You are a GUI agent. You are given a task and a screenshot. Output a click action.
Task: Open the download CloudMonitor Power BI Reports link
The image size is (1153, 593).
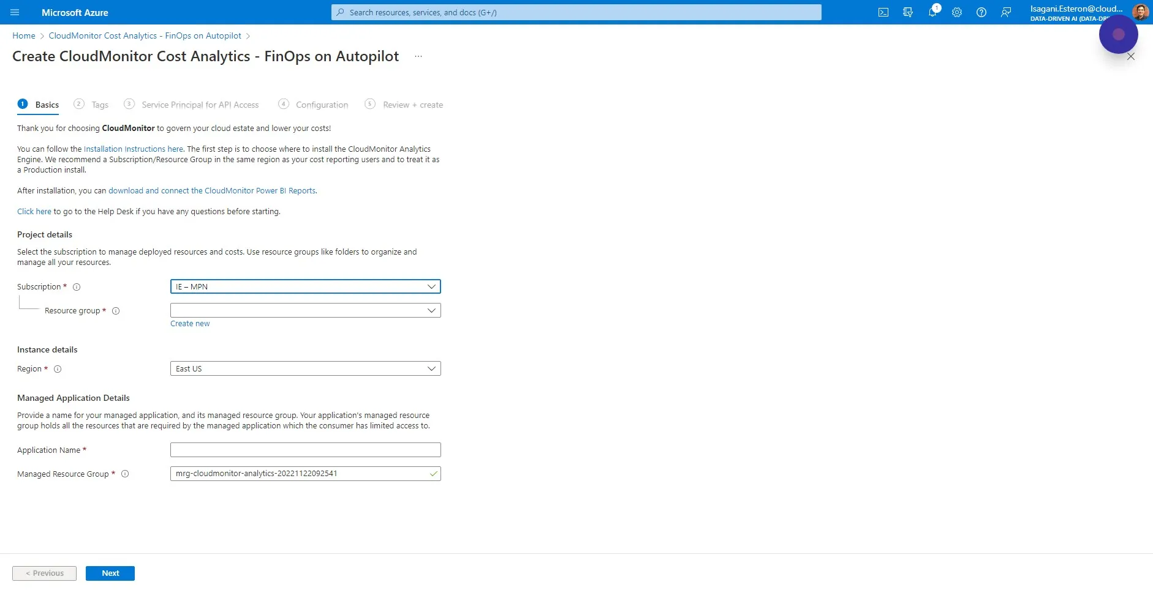(212, 190)
